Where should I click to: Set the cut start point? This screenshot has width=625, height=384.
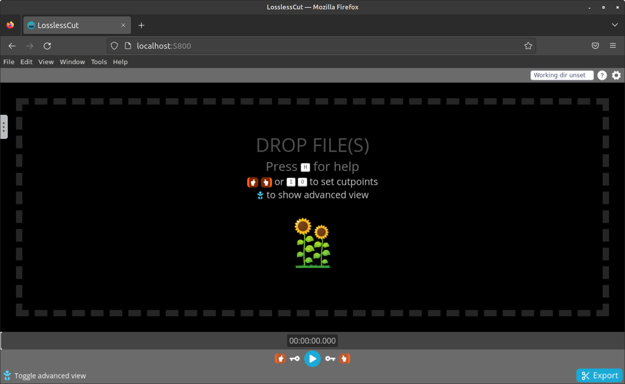(x=280, y=359)
